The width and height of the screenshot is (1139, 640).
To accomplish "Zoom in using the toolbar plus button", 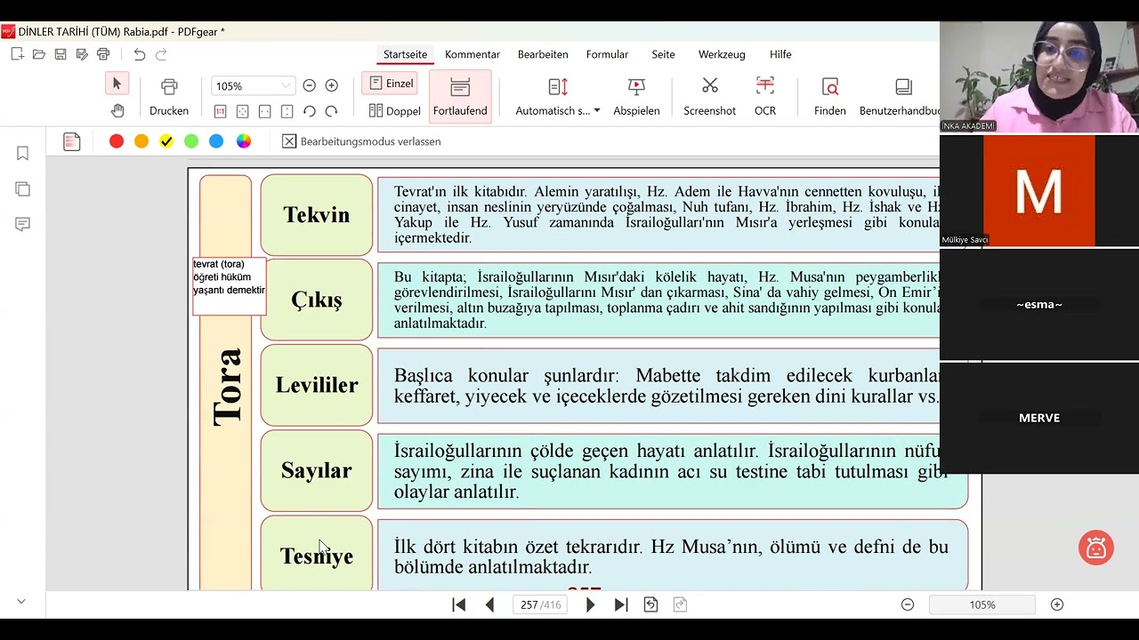I will [332, 85].
